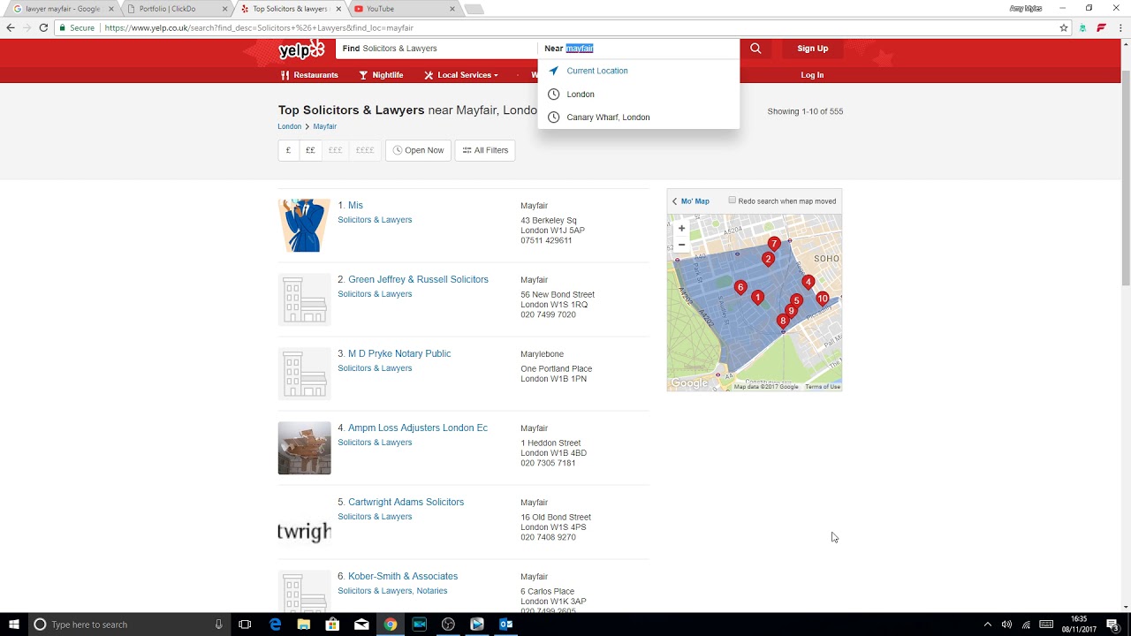Image resolution: width=1131 pixels, height=636 pixels.
Task: Open M D Pryke Notary Public listing
Action: tap(399, 353)
